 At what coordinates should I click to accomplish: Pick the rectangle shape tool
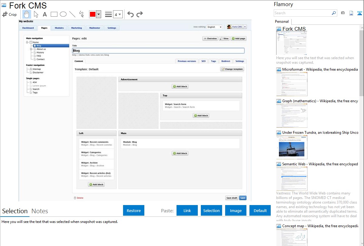54,14
